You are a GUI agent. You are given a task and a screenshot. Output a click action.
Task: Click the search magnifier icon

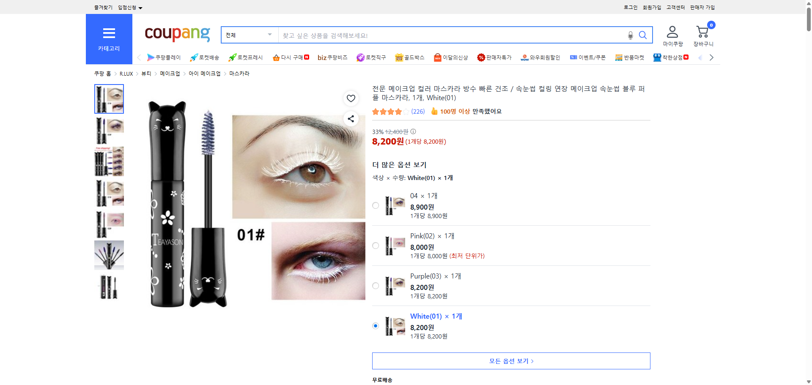(643, 35)
